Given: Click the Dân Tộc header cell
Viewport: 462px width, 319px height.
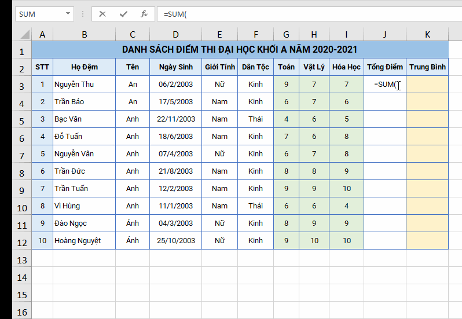Looking at the screenshot, I should click(x=255, y=67).
